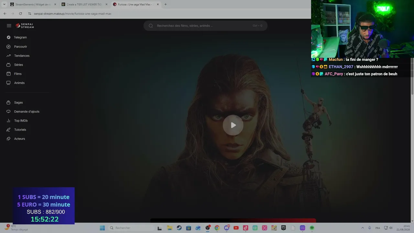Click the Demande d'ajouts speech bubble icon
The image size is (414, 233).
click(8, 112)
